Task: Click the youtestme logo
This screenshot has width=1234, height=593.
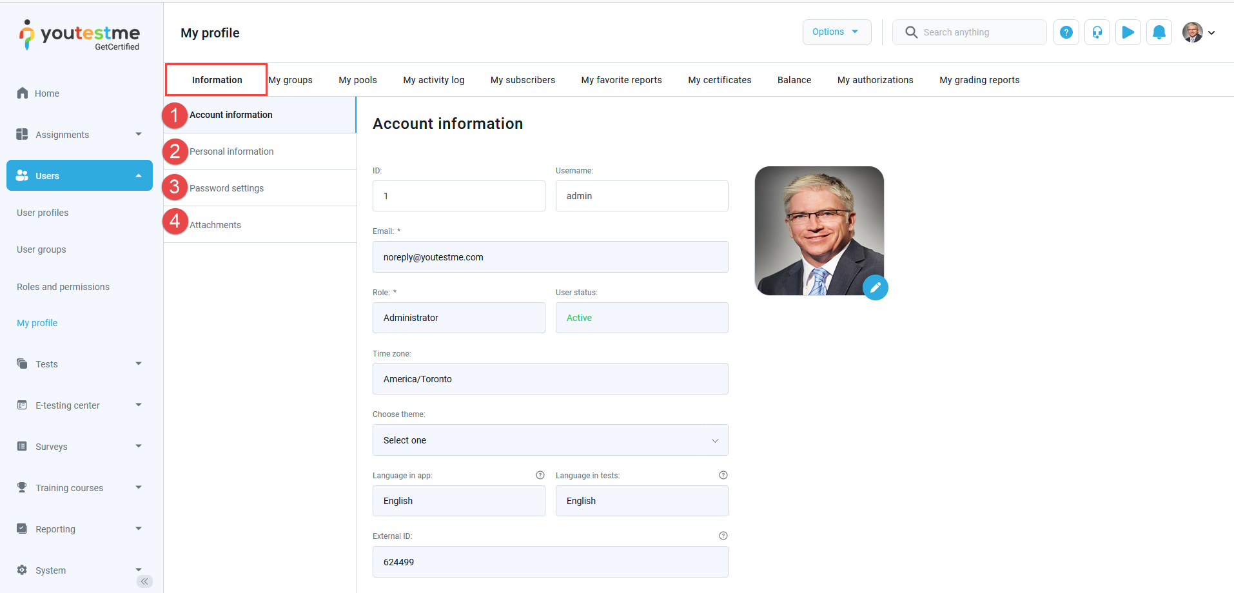Action: (80, 35)
